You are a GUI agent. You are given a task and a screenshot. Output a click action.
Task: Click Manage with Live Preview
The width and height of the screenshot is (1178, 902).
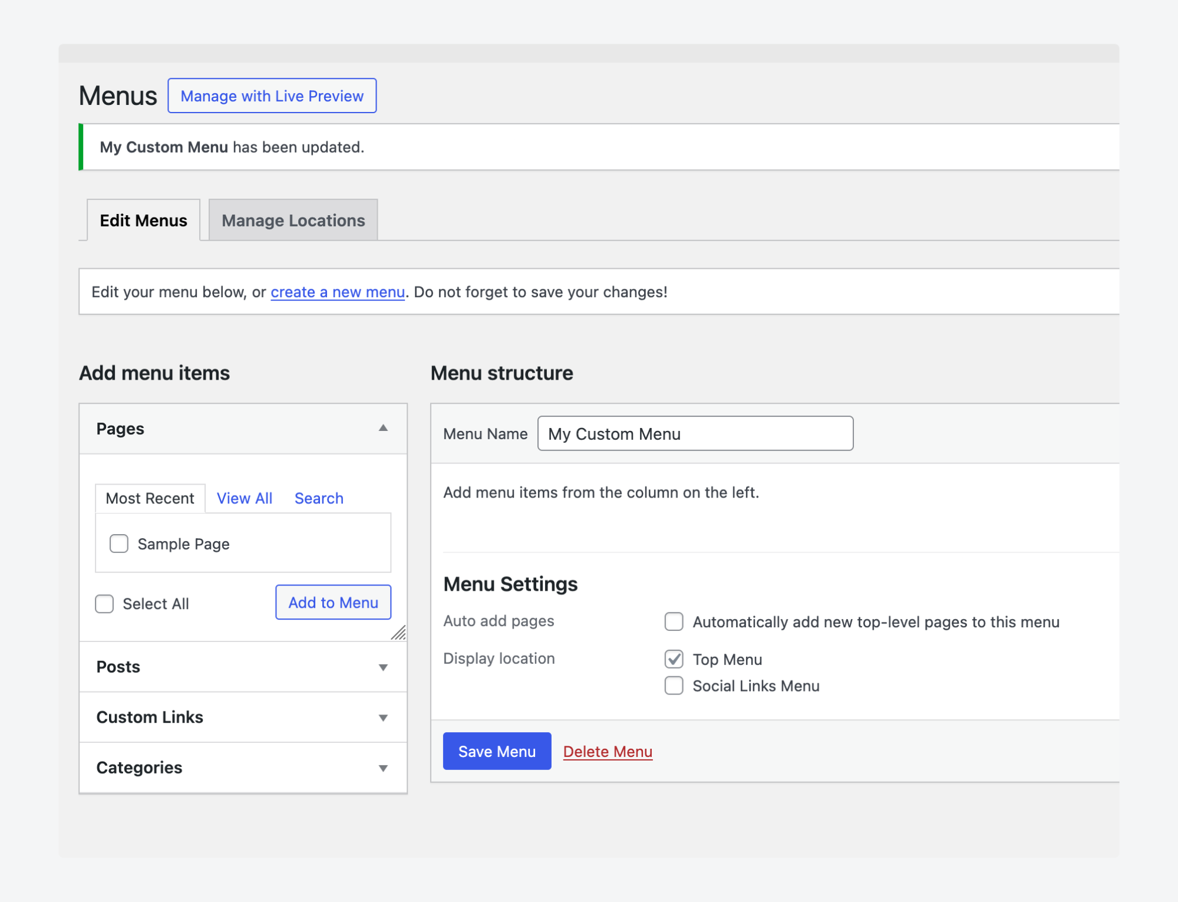tap(272, 96)
